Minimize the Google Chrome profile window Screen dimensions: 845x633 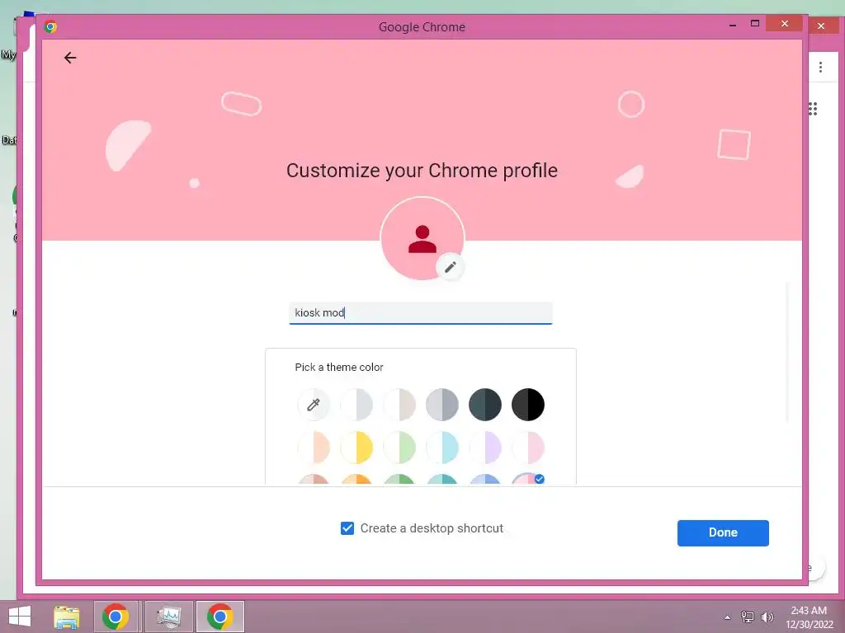pyautogui.click(x=733, y=24)
